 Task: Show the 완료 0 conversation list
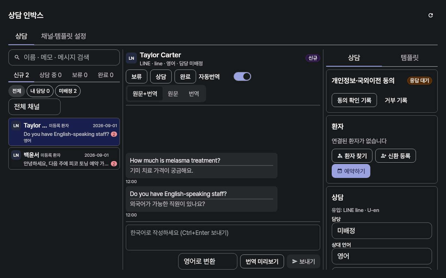tap(106, 75)
